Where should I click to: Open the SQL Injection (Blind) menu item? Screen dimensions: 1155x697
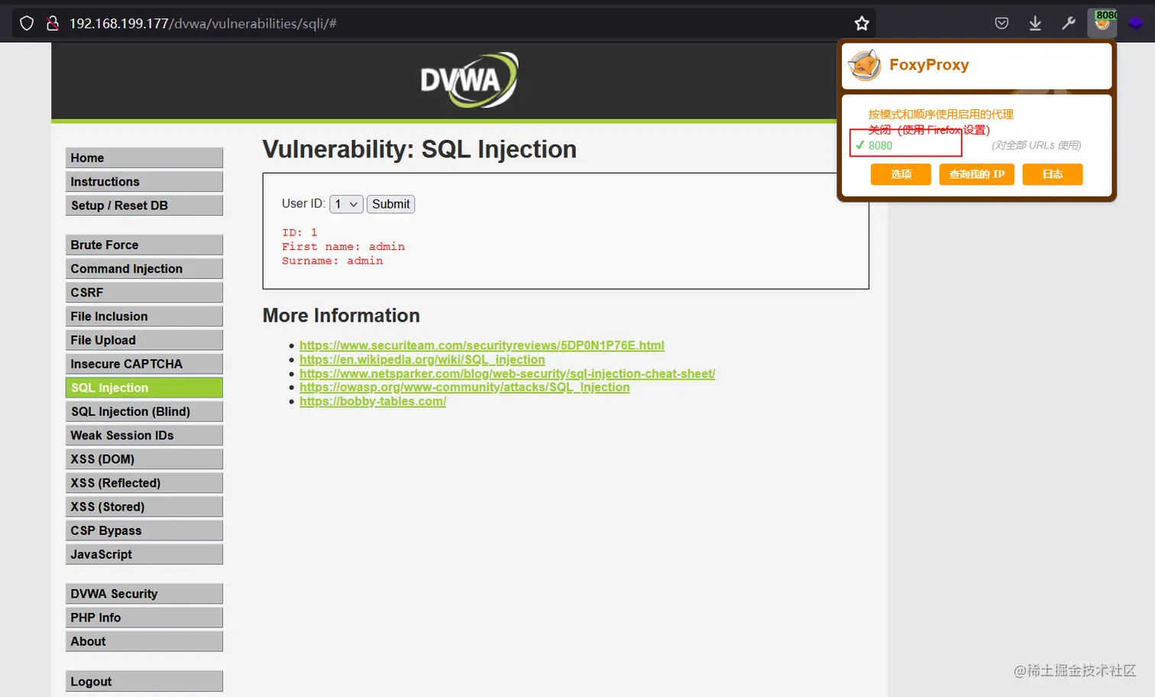(144, 411)
